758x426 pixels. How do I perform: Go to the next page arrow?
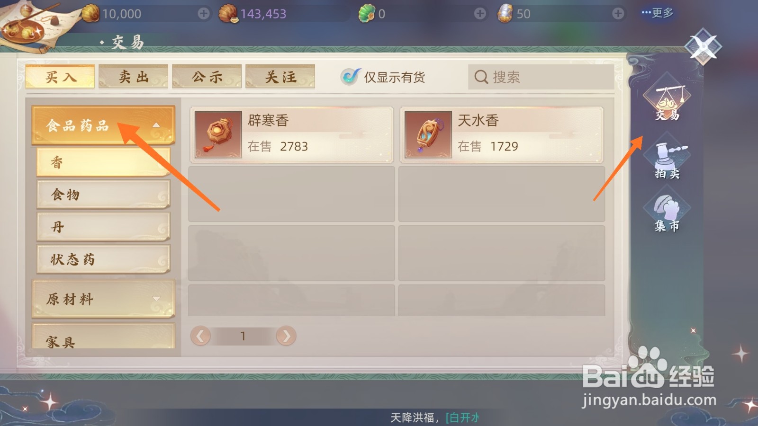coord(286,336)
